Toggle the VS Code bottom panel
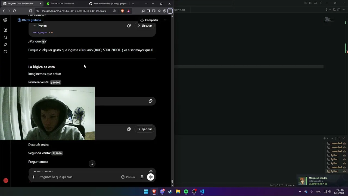Viewport: 348px width, 196px height. click(315, 3)
